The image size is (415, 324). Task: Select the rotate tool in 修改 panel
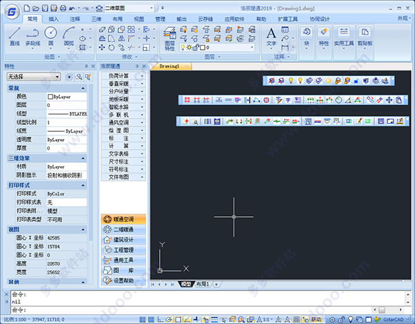tap(111, 48)
